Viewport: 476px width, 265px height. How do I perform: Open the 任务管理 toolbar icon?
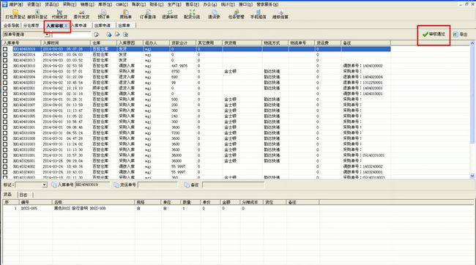tap(236, 14)
